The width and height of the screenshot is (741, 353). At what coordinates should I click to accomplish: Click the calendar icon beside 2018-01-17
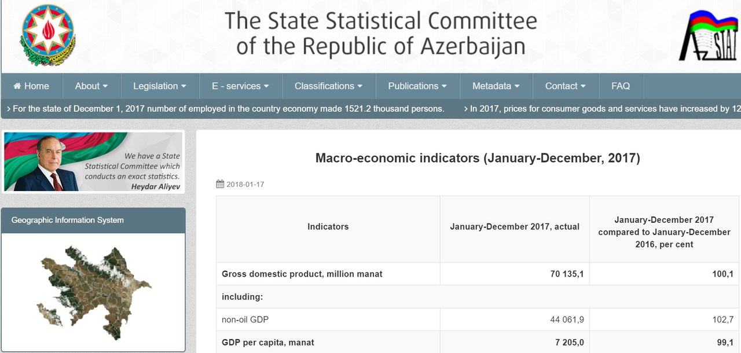pyautogui.click(x=220, y=184)
